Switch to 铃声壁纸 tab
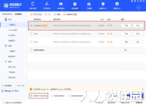 pyautogui.click(x=61, y=6)
